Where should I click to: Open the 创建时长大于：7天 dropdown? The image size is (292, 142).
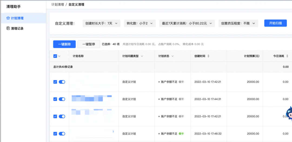(x=101, y=23)
